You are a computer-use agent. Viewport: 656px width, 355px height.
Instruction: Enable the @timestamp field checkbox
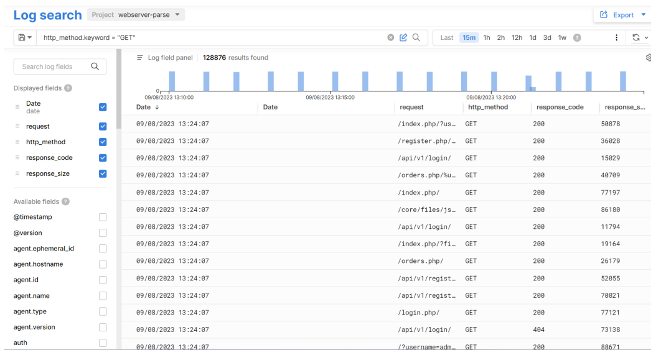click(x=103, y=217)
